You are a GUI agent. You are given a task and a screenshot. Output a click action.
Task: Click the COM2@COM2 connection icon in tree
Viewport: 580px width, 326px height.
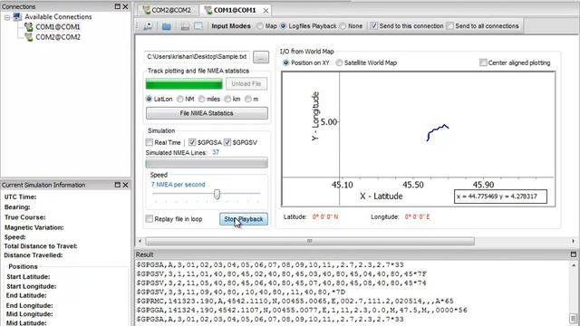click(28, 37)
